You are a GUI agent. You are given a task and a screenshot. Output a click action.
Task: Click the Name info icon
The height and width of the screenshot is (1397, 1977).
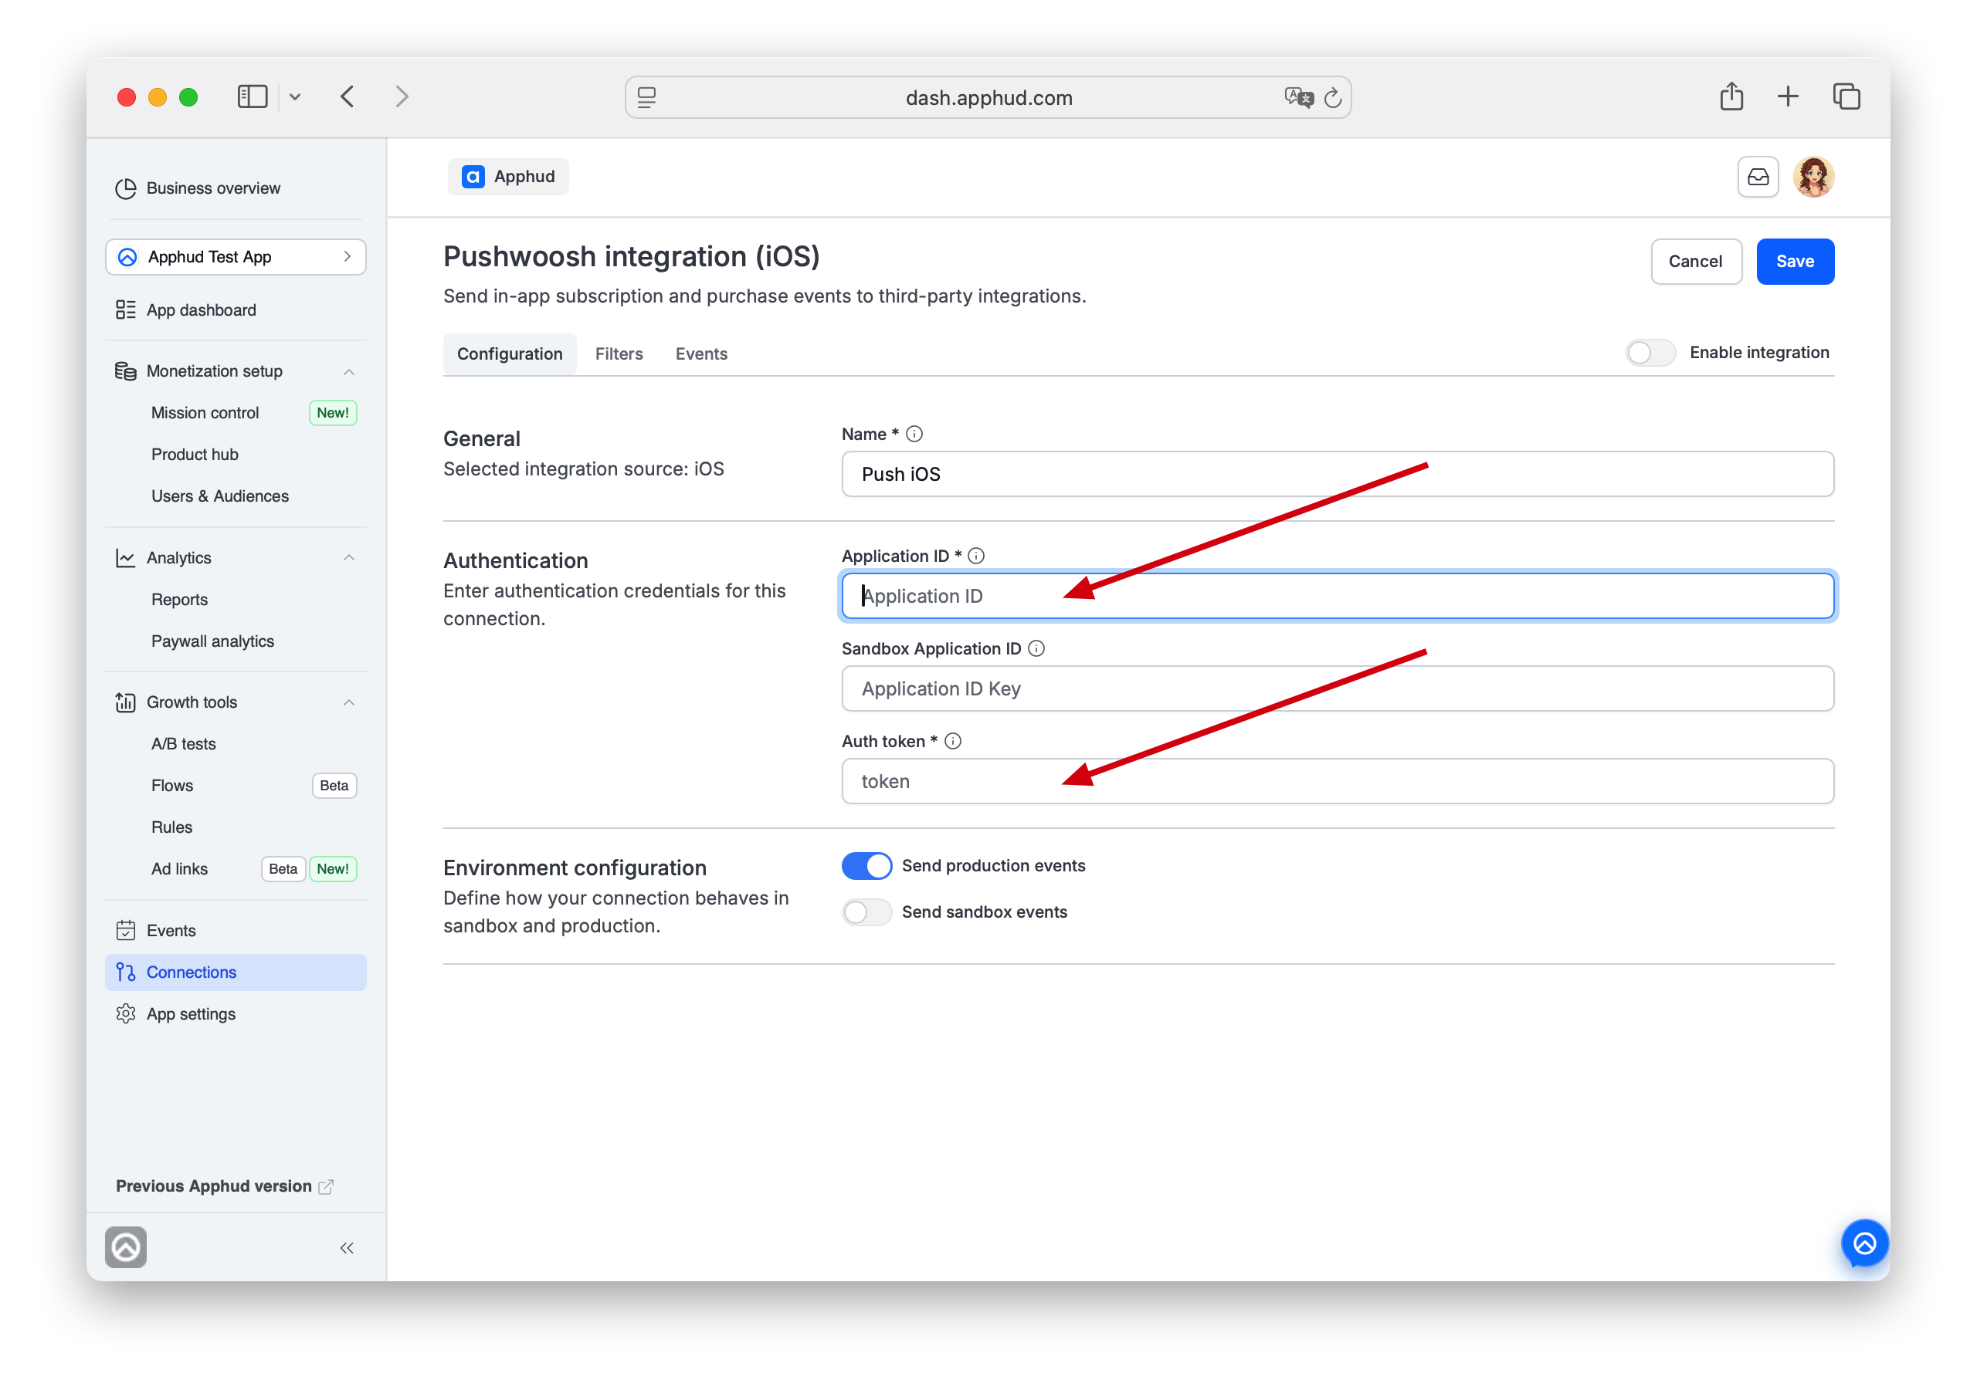[x=914, y=434]
